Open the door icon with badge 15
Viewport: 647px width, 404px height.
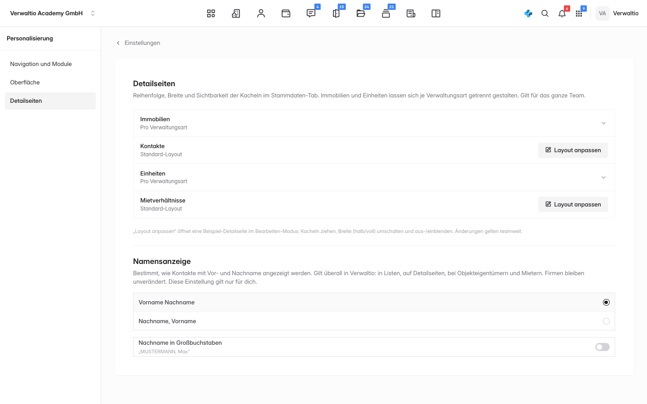[336, 13]
